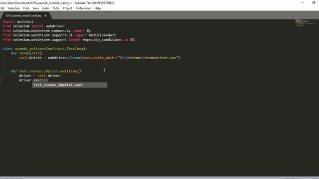This screenshot has height=179, width=319.
Task: Click the window title bar text
Action: (x=57, y=3)
